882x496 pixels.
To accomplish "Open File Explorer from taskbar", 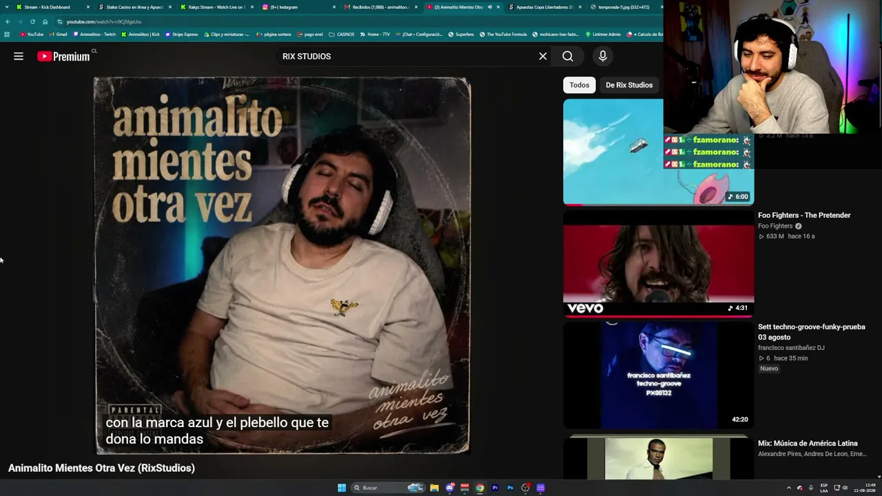I will 434,488.
